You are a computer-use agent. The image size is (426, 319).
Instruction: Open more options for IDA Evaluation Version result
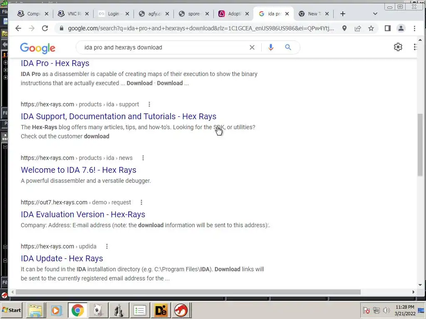[x=141, y=202]
